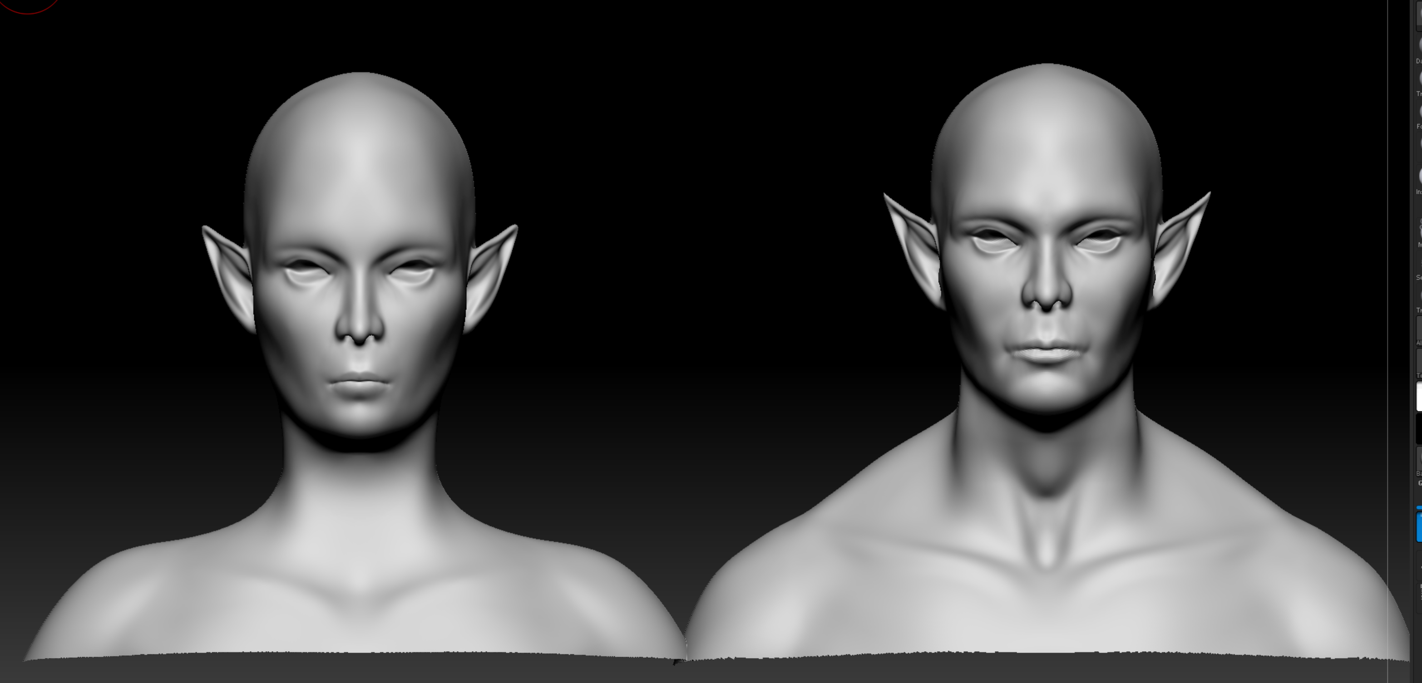1422x683 pixels.
Task: Select the brush icon labeled 'In'
Action: (x=1419, y=176)
